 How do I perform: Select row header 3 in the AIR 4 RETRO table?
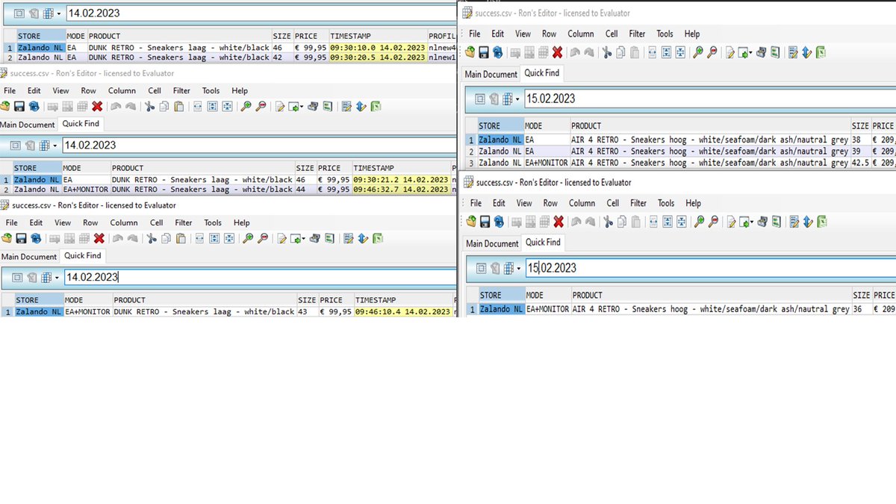[x=470, y=162]
